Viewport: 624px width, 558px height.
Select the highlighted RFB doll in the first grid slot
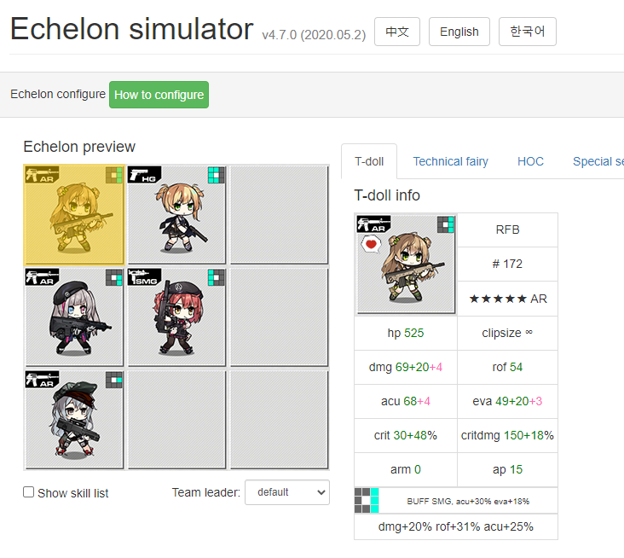coord(74,215)
